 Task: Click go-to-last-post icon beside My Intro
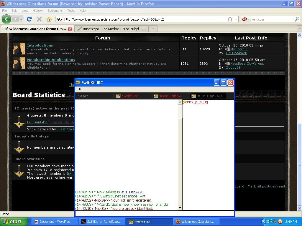pos(227,49)
